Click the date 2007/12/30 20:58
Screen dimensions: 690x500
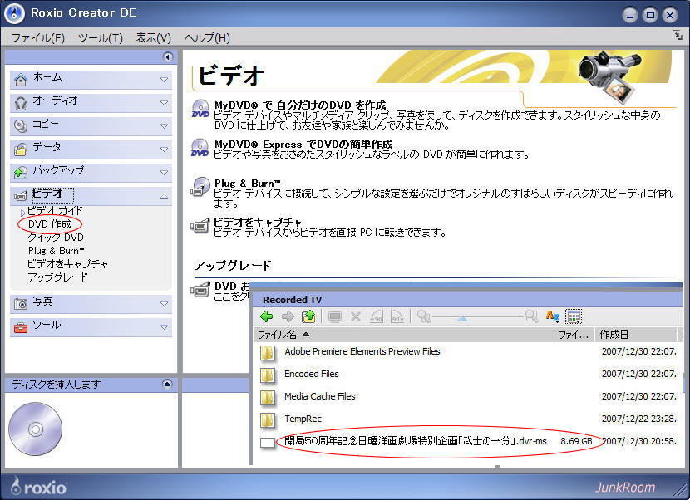coord(639,441)
